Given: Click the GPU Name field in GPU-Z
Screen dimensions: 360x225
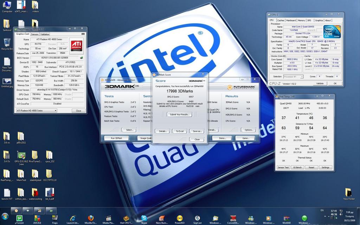Looking at the screenshot, I should coord(49,39).
